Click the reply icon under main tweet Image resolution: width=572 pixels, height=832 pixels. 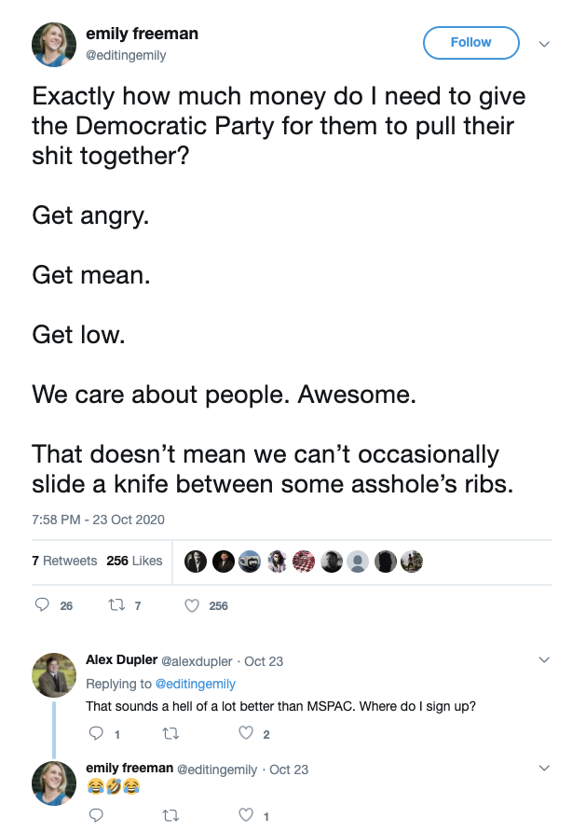[x=42, y=605]
